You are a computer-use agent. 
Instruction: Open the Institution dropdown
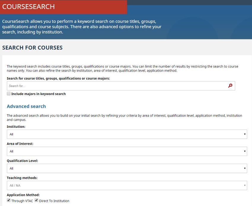click(127, 134)
